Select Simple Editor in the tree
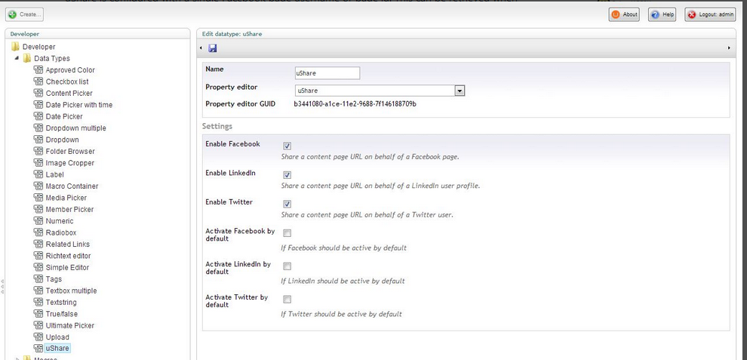This screenshot has height=360, width=747. 67,267
